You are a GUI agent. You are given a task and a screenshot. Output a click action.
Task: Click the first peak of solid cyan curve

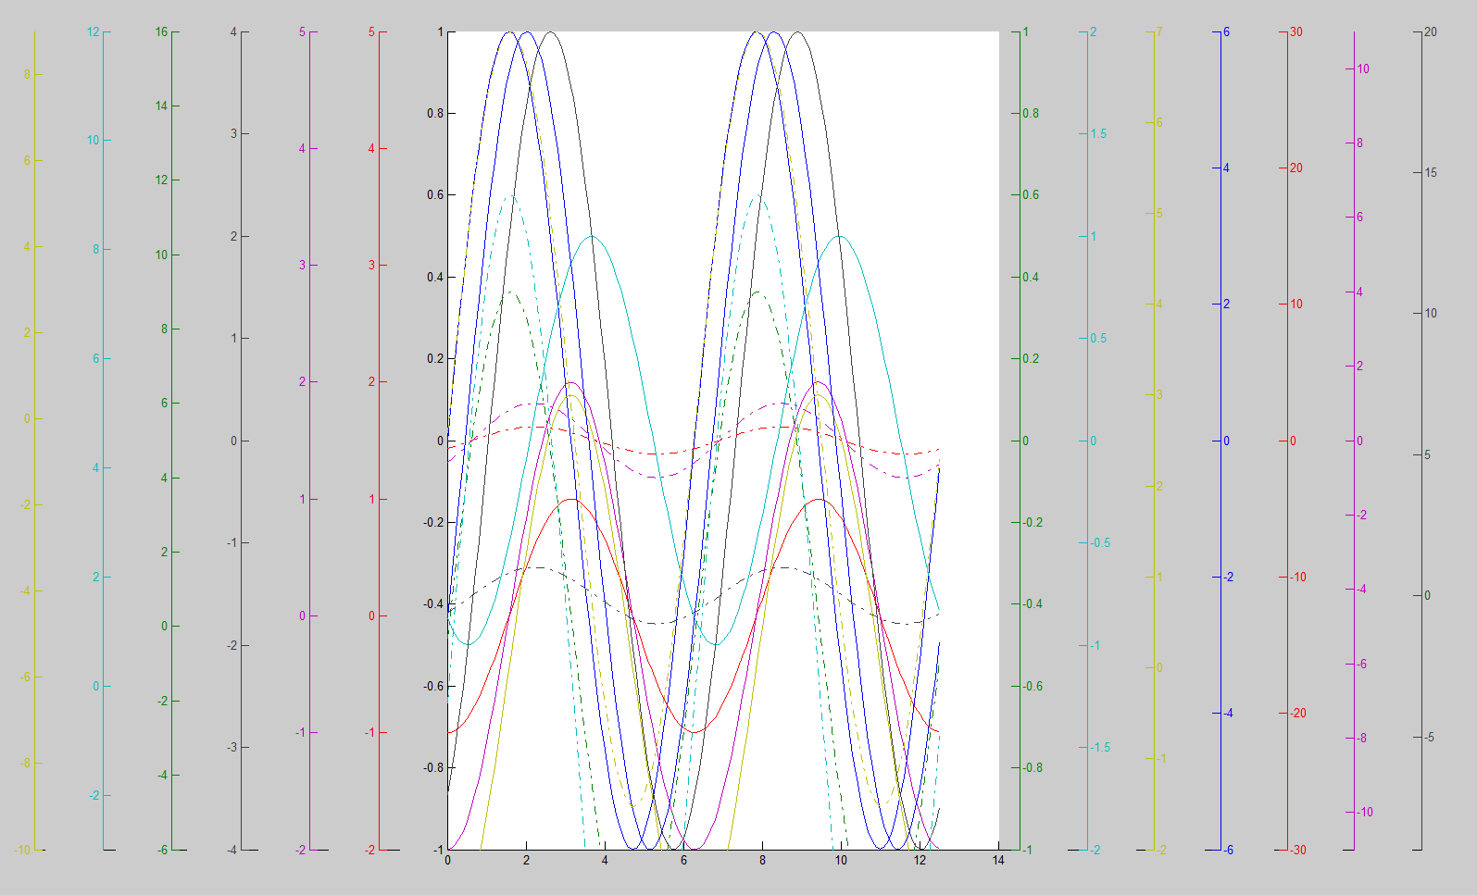point(592,237)
